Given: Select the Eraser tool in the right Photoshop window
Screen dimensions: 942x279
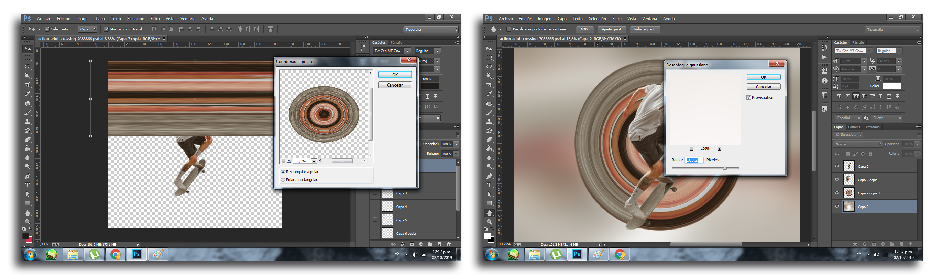Looking at the screenshot, I should pos(489,139).
